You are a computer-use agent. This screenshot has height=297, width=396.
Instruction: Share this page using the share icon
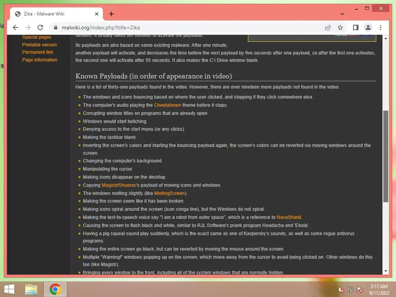coord(328,27)
